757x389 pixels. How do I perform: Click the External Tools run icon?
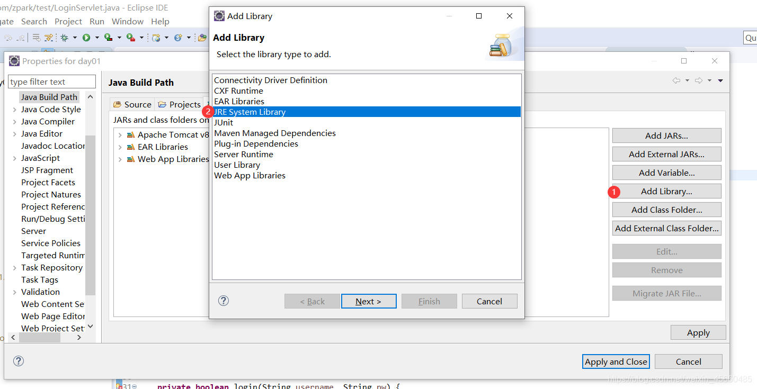tap(129, 38)
